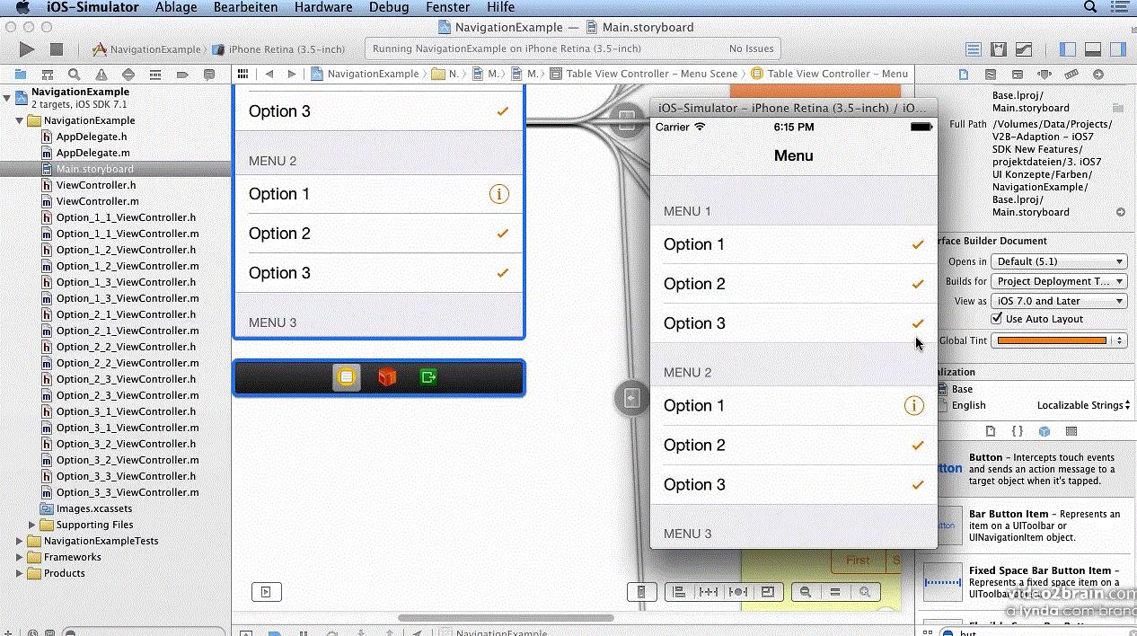Show the Object library cube tab
The image size is (1137, 636).
click(x=1044, y=431)
